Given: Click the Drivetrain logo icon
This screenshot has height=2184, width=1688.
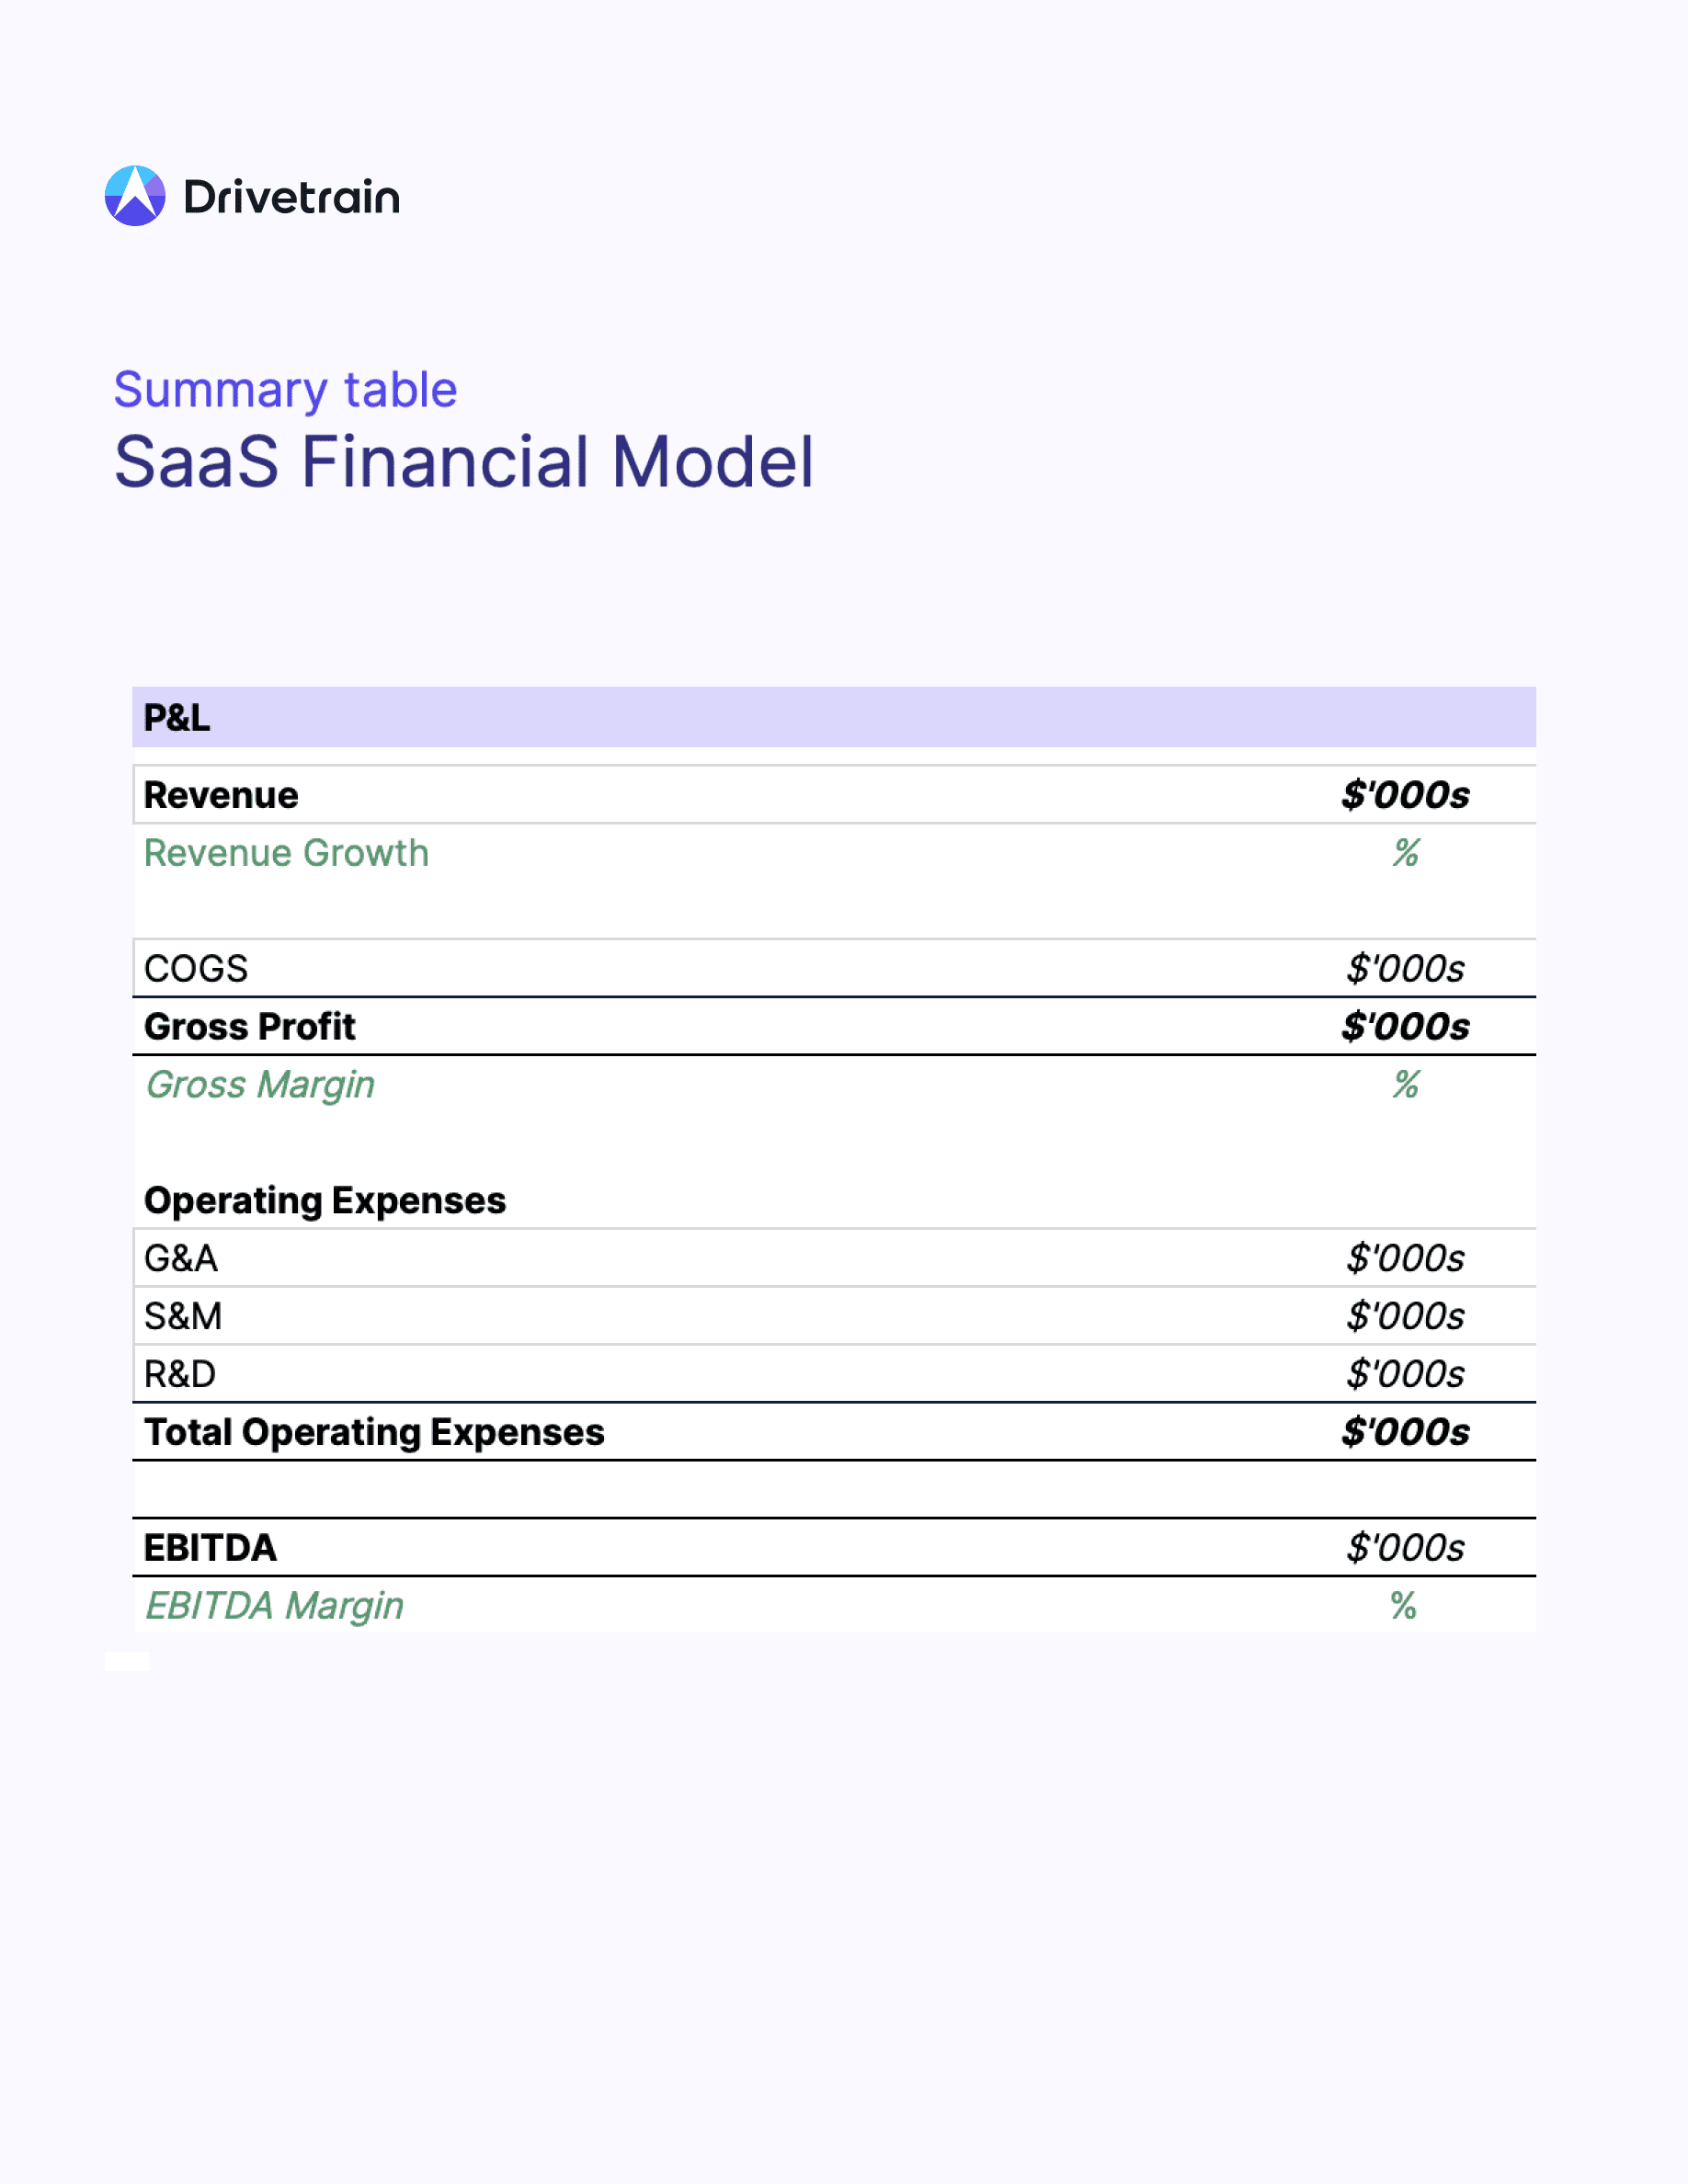Looking at the screenshot, I should pos(135,196).
